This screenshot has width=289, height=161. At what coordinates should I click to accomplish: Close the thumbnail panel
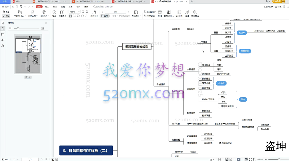tap(46, 23)
